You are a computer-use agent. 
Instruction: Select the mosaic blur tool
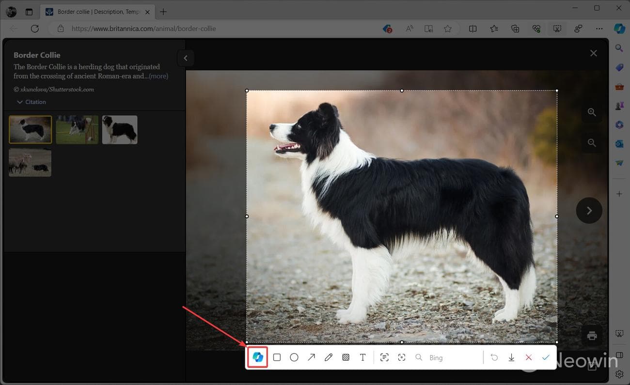[x=346, y=357]
